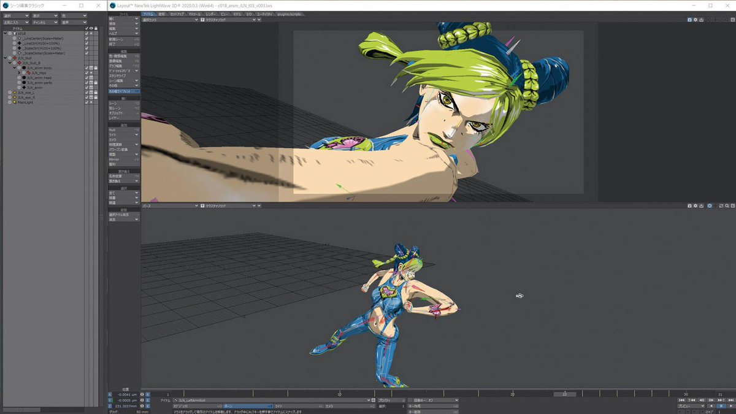Click bottom viewport's first corner icon

coord(689,206)
